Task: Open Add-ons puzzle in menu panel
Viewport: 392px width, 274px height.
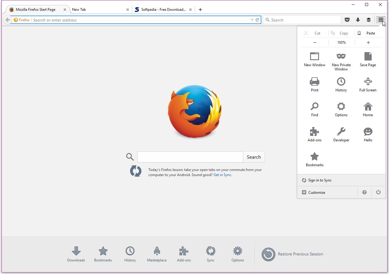Action: click(315, 134)
